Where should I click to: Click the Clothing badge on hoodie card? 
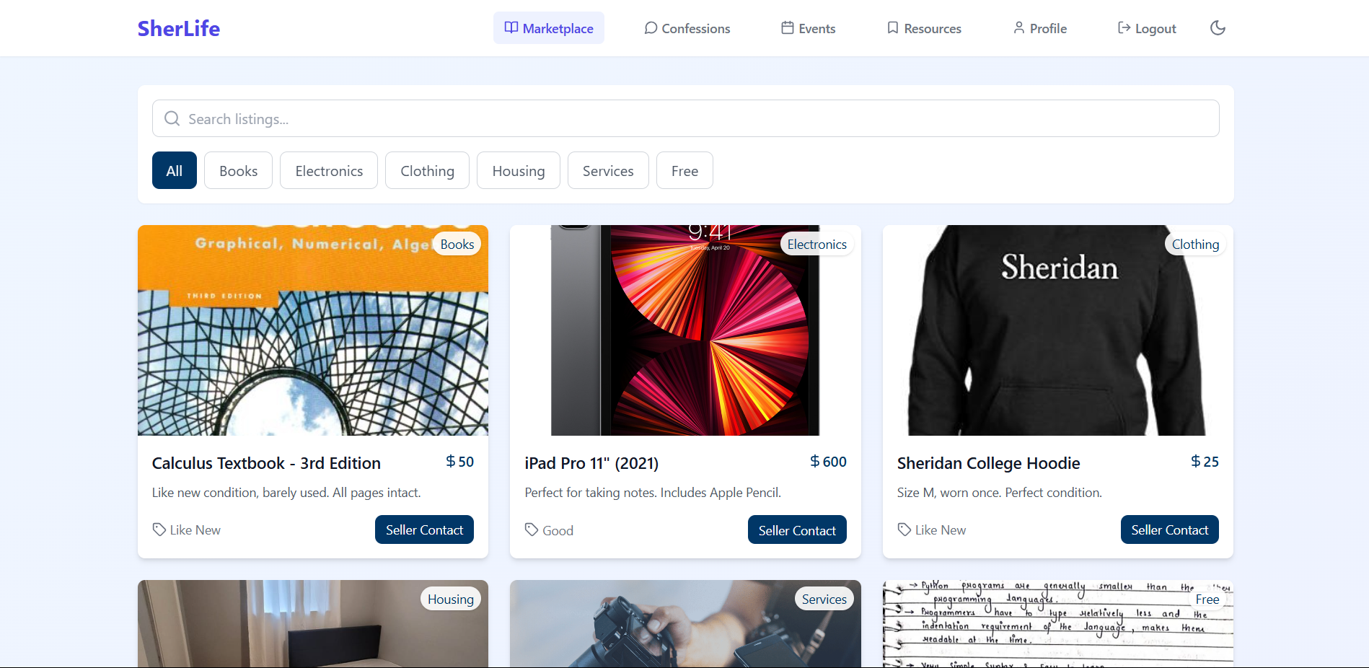[1195, 245]
